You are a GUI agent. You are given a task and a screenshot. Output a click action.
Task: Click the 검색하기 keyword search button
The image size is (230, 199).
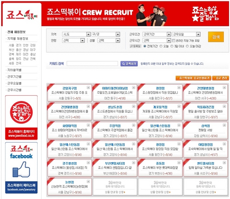[129, 64]
